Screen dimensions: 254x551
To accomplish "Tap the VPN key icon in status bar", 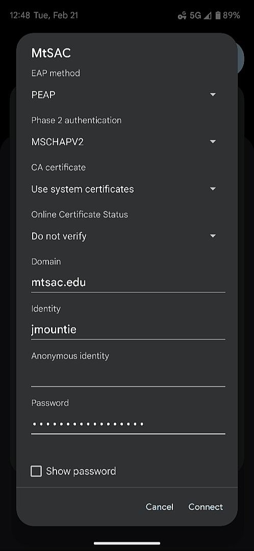I will 182,15.
